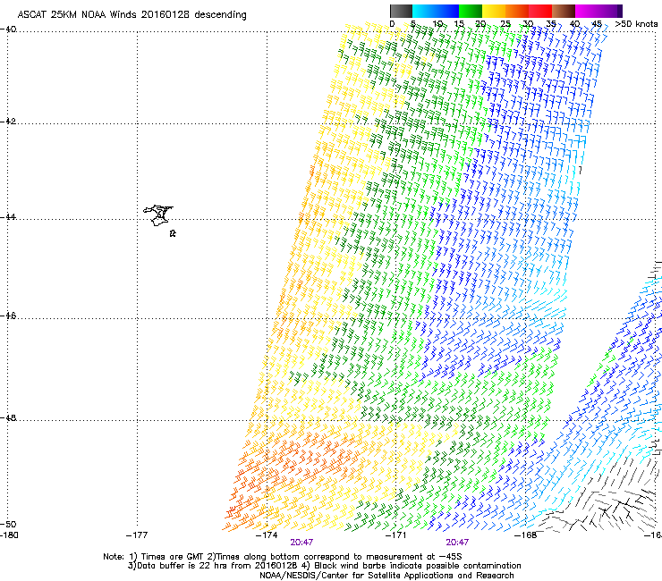
Task: Click the small island outline southeast of Chatham Island
Action: [173, 233]
